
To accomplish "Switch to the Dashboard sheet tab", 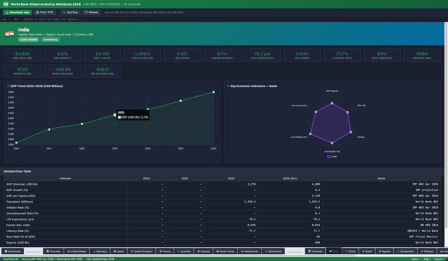I will (13, 251).
